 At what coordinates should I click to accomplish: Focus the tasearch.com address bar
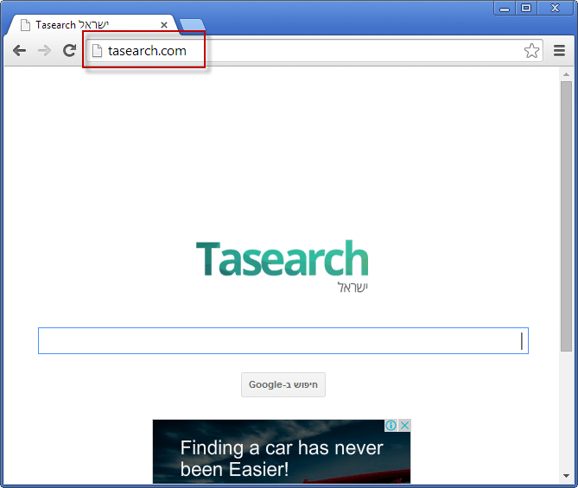[314, 50]
